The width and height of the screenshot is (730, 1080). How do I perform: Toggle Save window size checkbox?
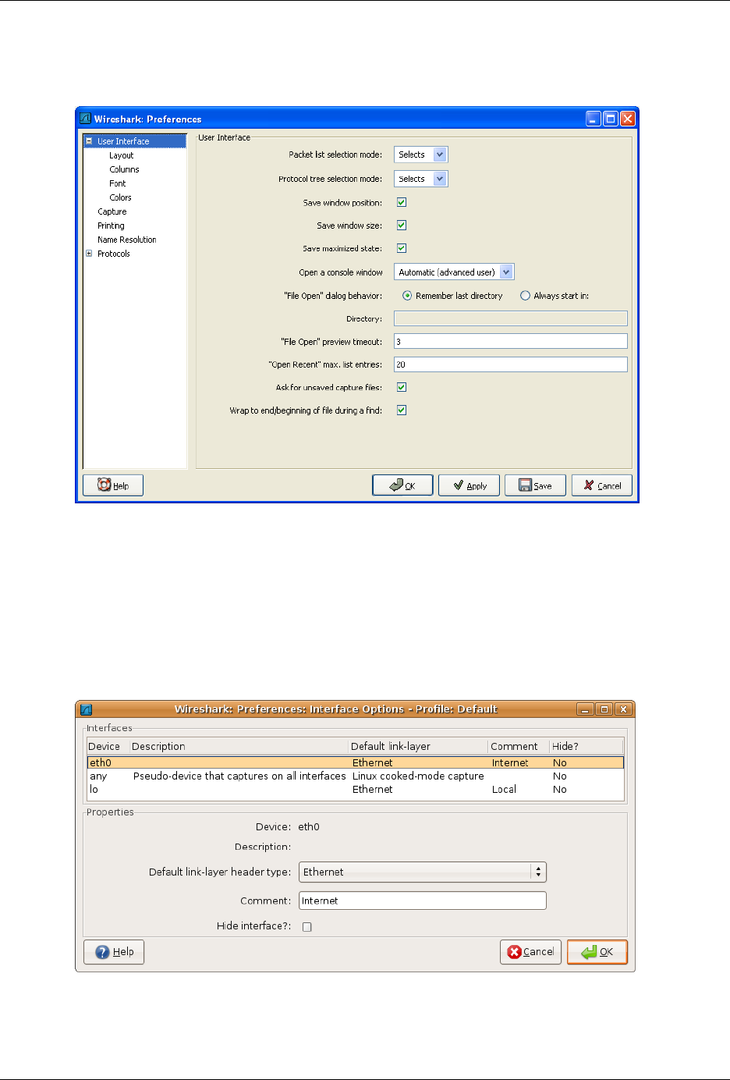[x=402, y=226]
